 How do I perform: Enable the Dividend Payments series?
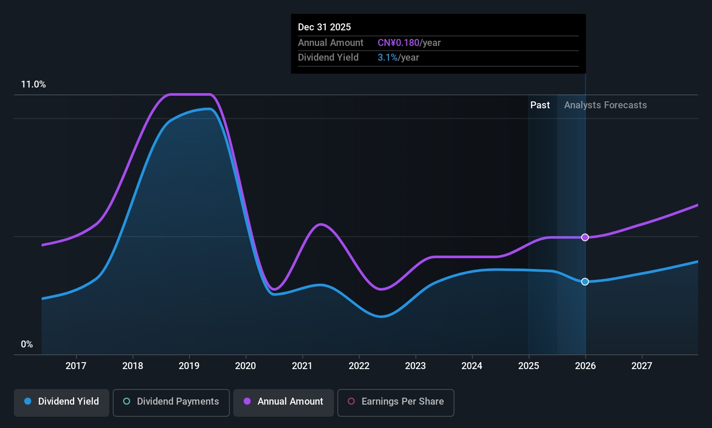171,402
